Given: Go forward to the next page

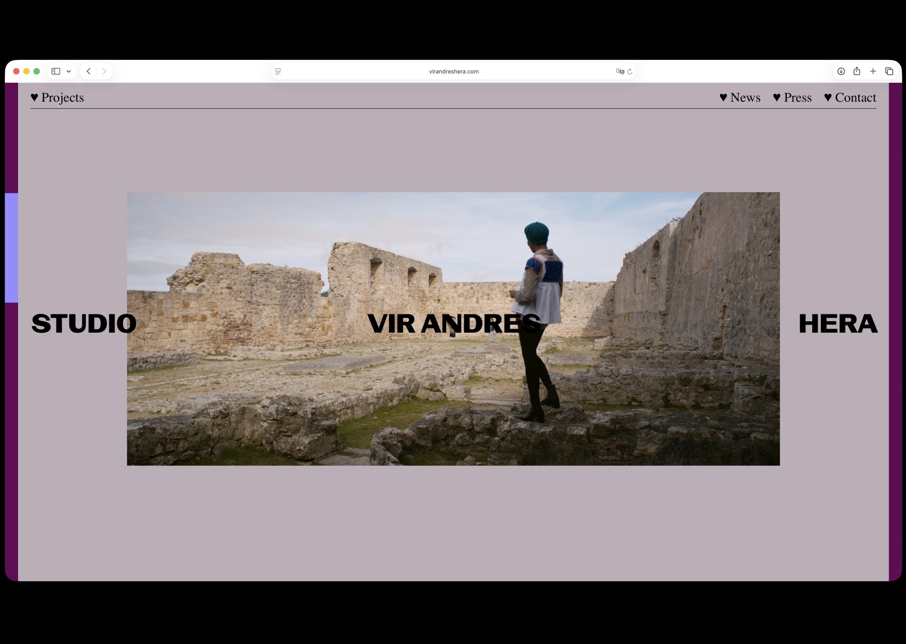Looking at the screenshot, I should click(104, 71).
